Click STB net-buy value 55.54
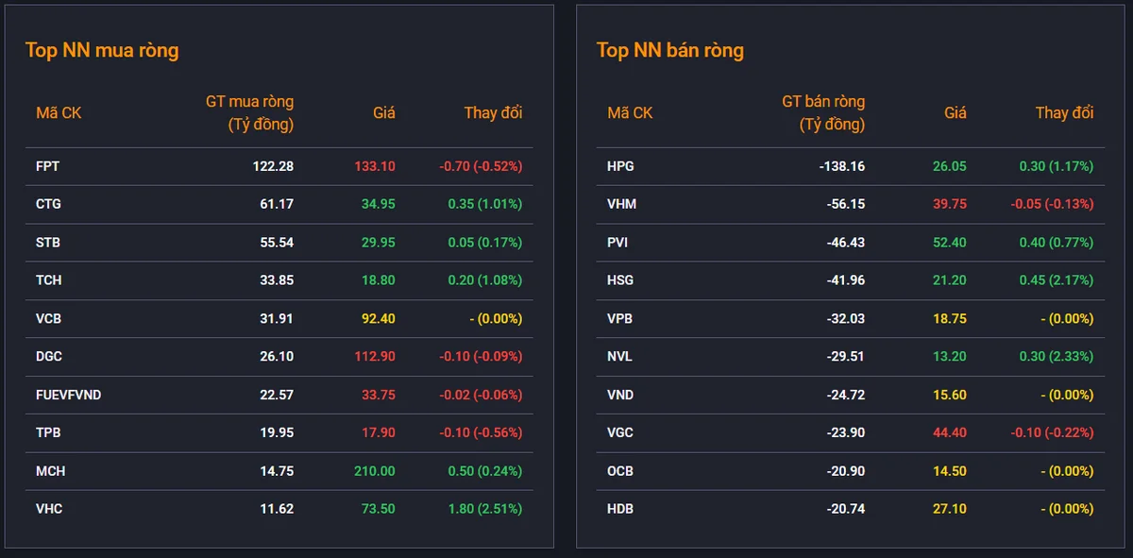The height and width of the screenshot is (558, 1133). click(277, 243)
